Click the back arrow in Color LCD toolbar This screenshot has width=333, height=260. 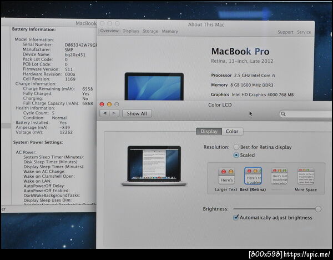click(x=105, y=113)
